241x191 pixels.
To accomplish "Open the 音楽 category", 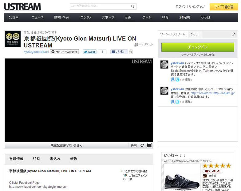I will [128, 17].
